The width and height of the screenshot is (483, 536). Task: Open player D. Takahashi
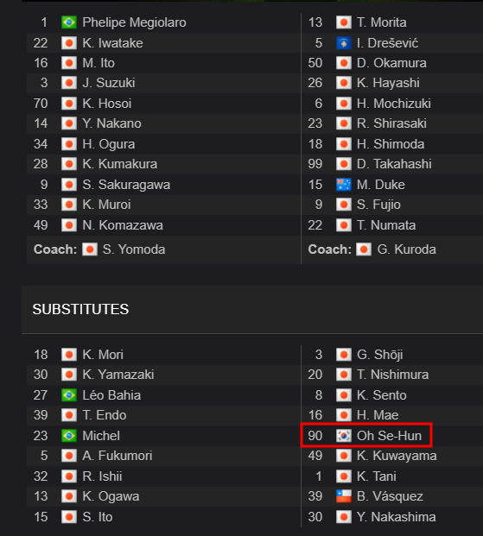394,164
